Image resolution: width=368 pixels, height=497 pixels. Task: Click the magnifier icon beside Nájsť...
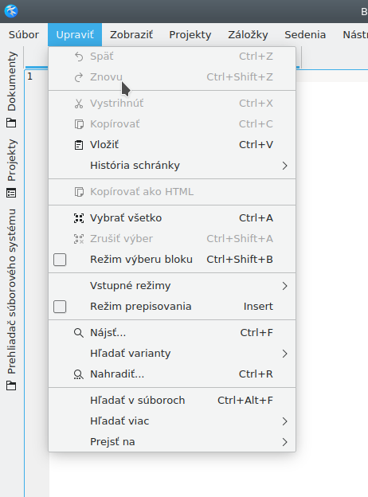click(79, 333)
